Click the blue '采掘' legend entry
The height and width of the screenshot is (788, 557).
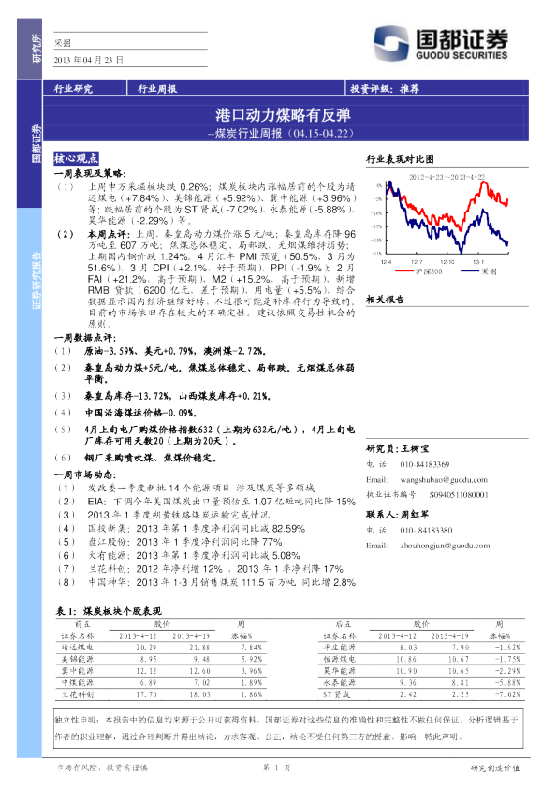478,271
